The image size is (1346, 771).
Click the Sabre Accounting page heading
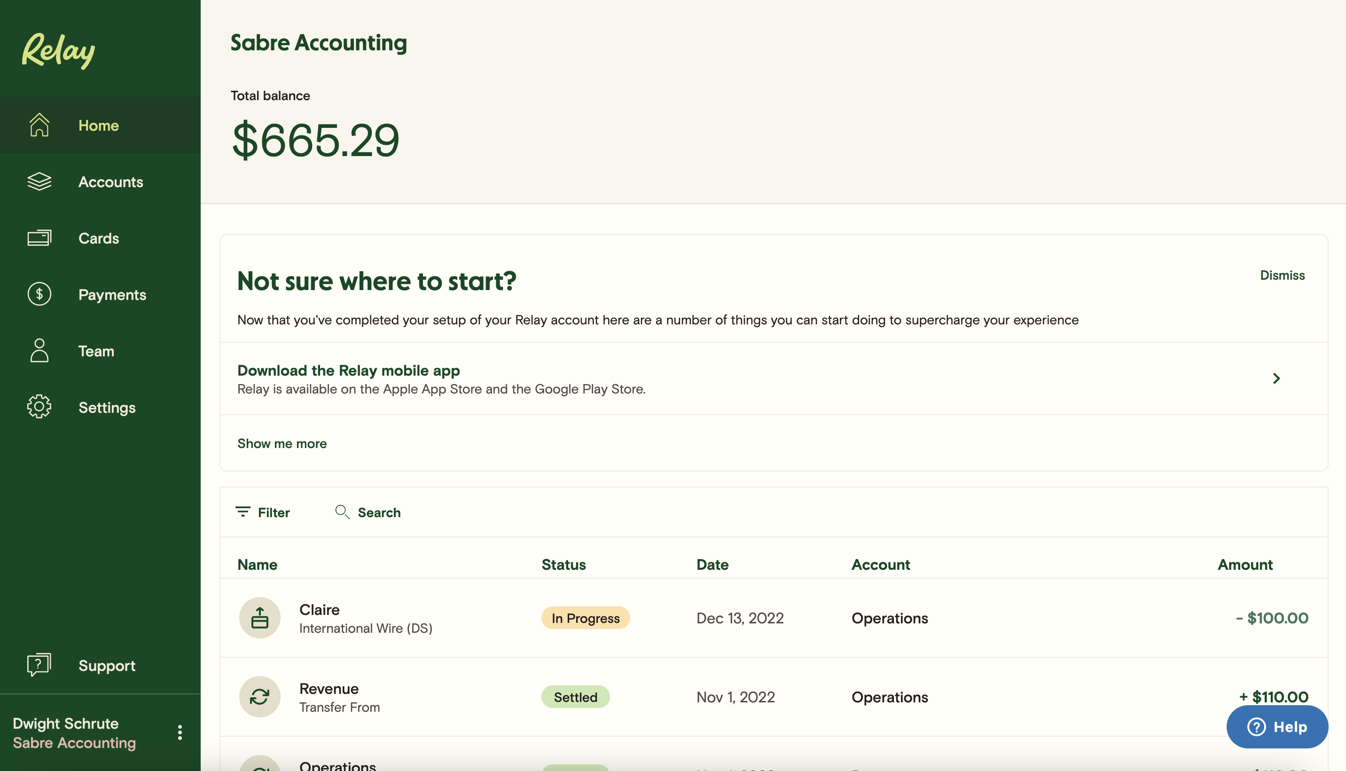[319, 42]
